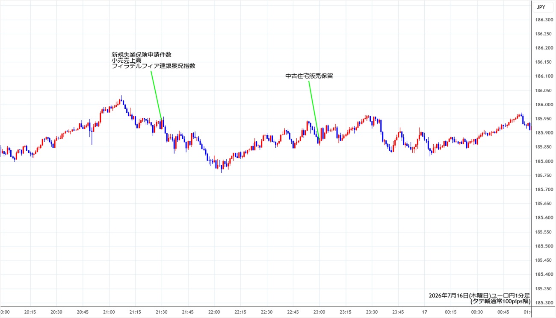
Task: Click the 22:00 time axis label
Action: (x=214, y=312)
